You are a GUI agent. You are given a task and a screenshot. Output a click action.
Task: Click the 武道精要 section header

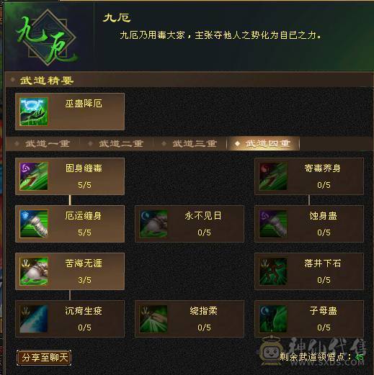47,81
